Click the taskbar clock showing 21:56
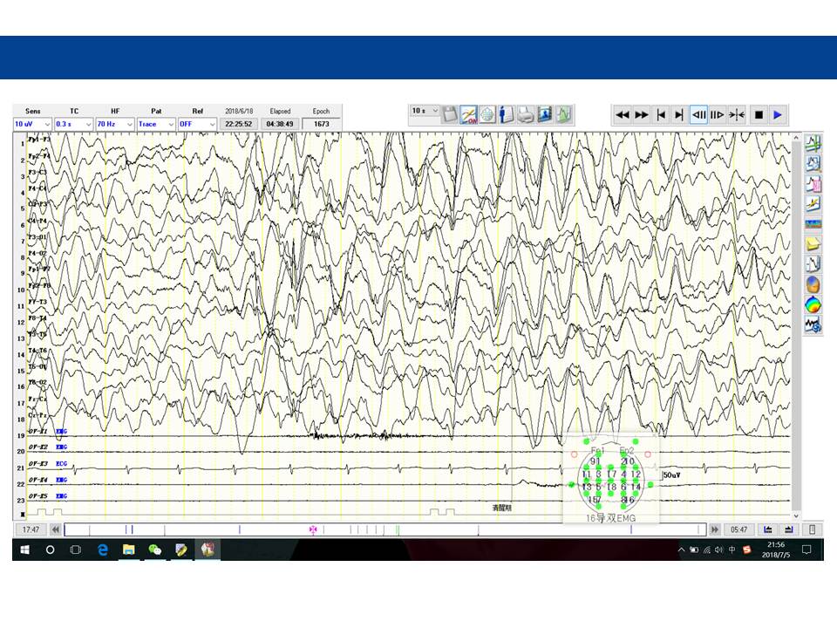The width and height of the screenshot is (837, 628). tap(776, 549)
